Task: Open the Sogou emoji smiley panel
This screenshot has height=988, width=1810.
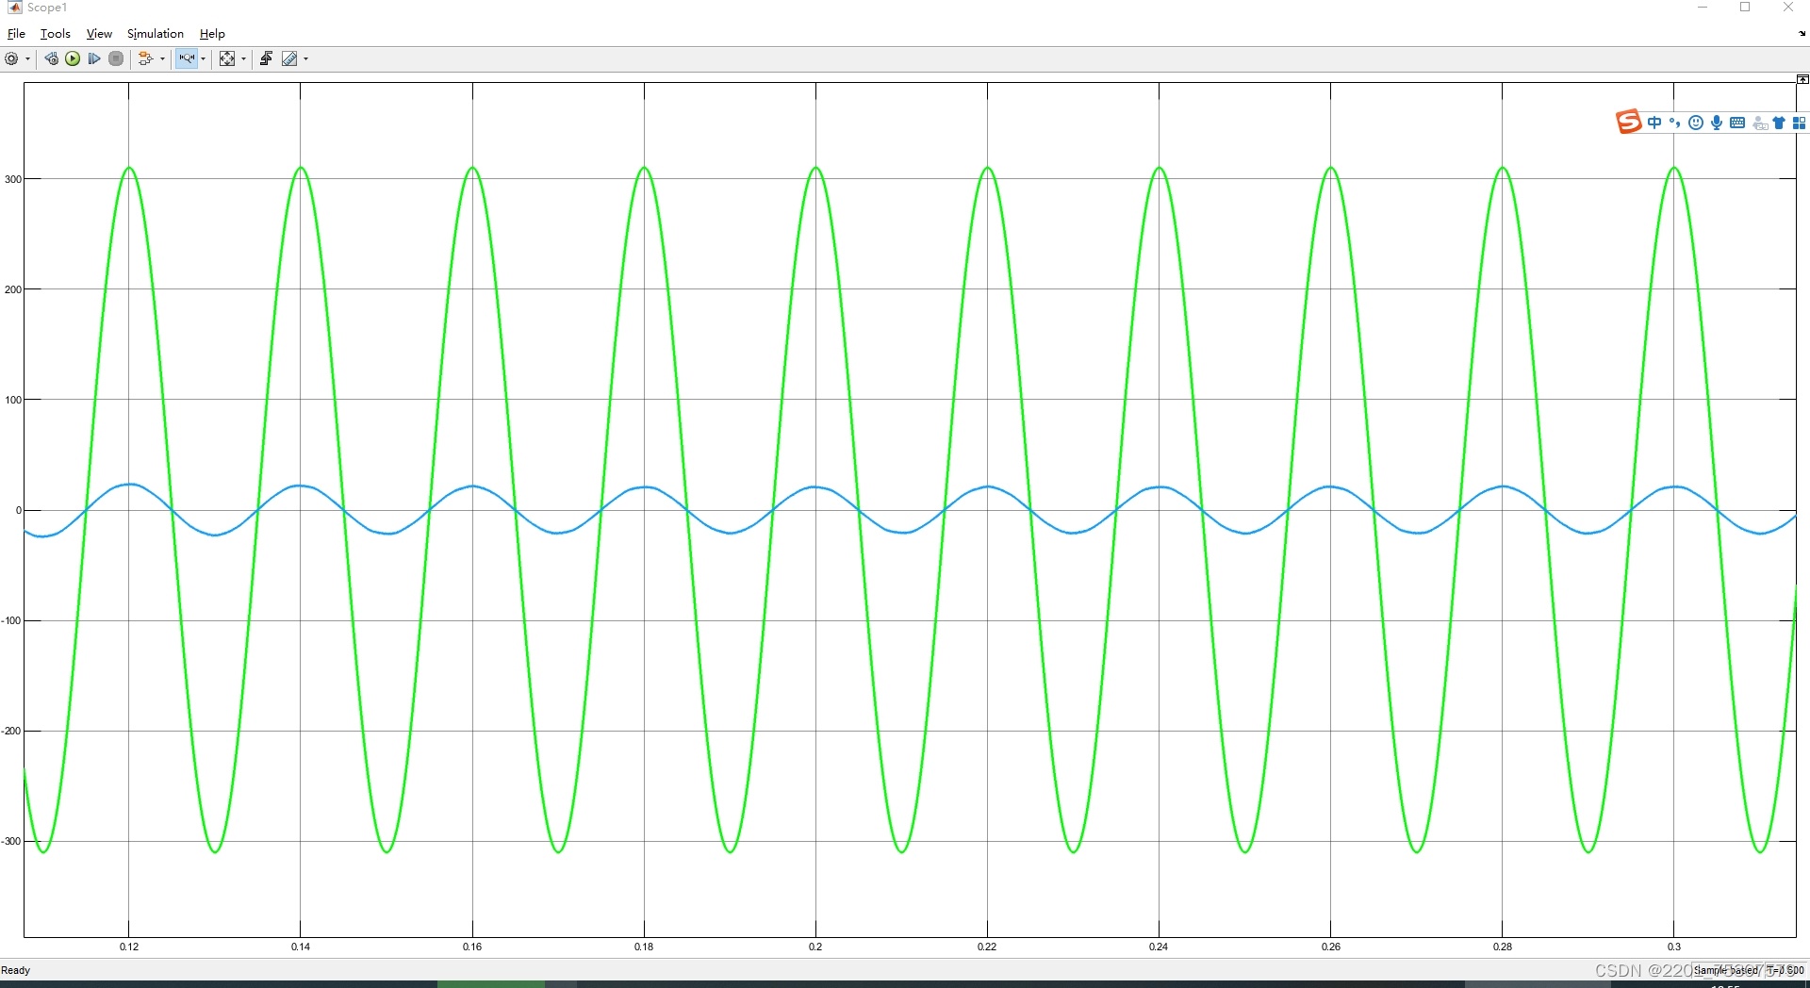Action: (x=1696, y=123)
